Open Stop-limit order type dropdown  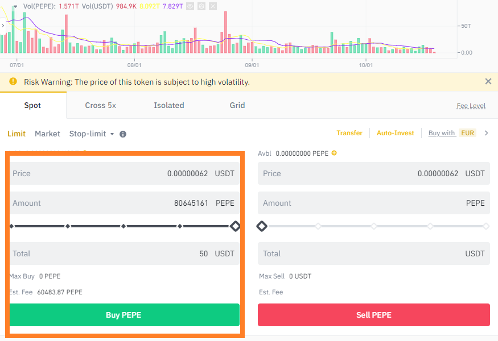(x=92, y=134)
